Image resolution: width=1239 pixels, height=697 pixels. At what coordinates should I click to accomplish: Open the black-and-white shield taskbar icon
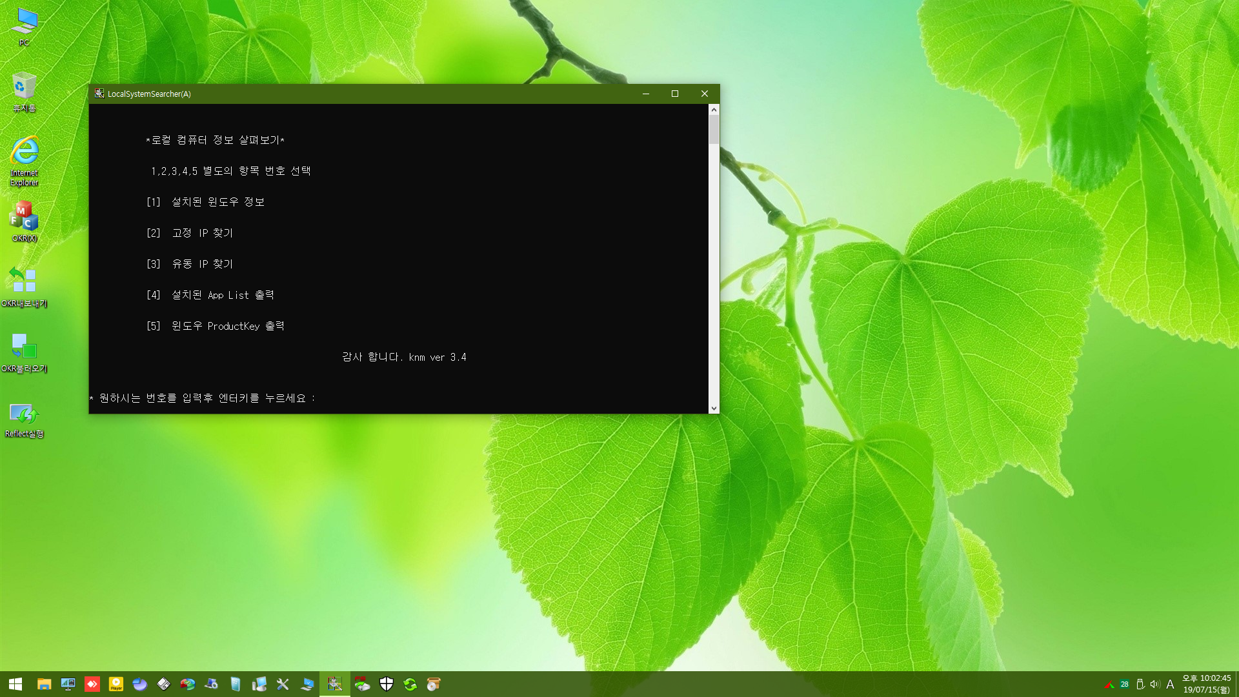[387, 684]
